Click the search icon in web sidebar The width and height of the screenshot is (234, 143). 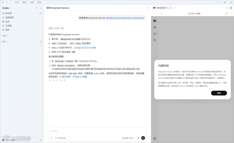click(x=155, y=40)
